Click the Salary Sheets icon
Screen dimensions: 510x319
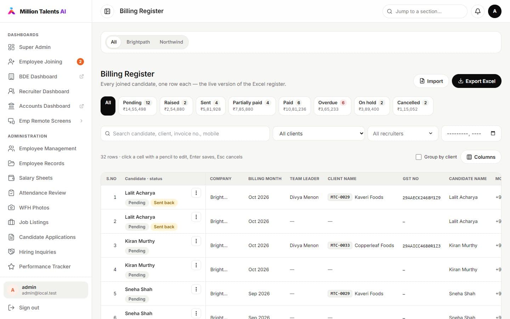click(11, 178)
